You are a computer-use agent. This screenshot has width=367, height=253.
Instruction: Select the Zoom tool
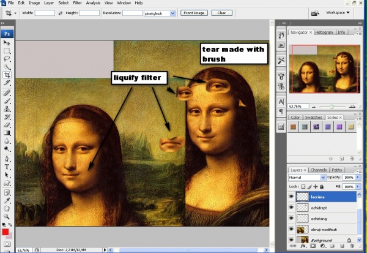7,216
